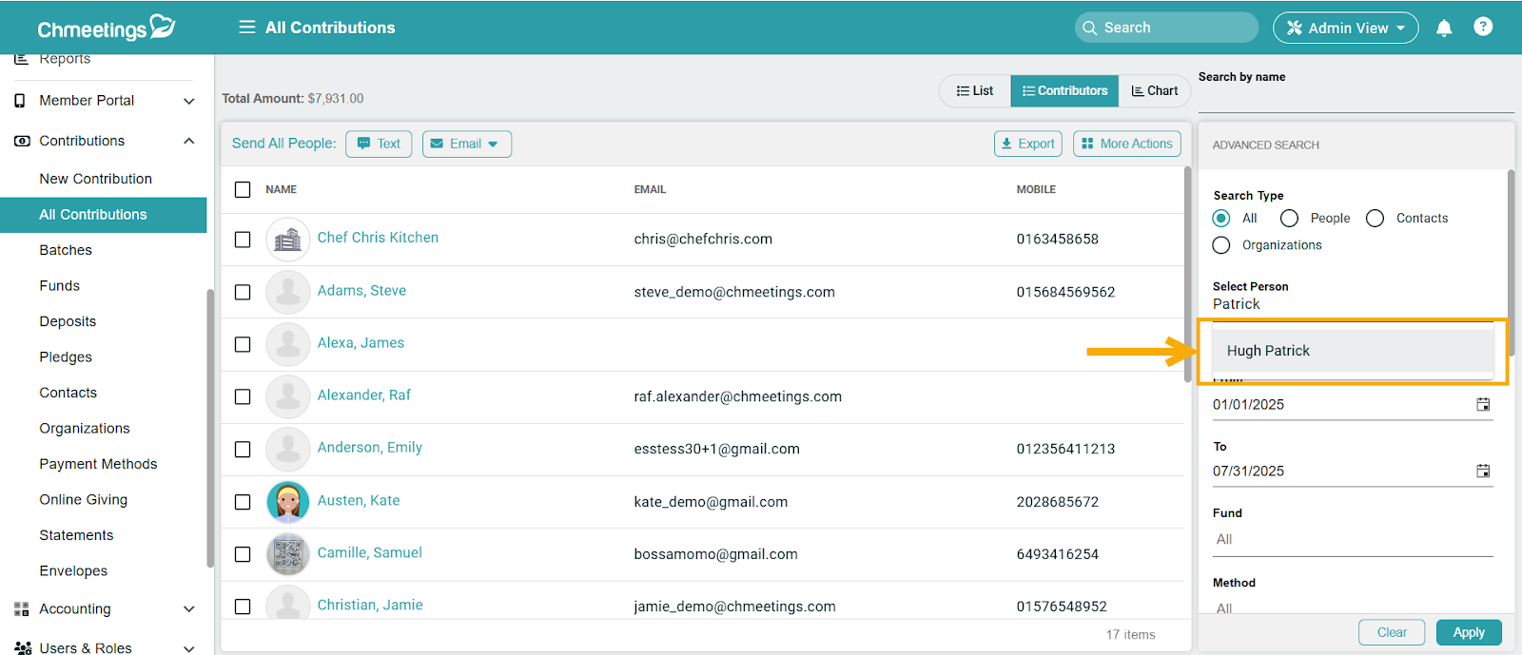Select the People search type radio

pyautogui.click(x=1289, y=219)
